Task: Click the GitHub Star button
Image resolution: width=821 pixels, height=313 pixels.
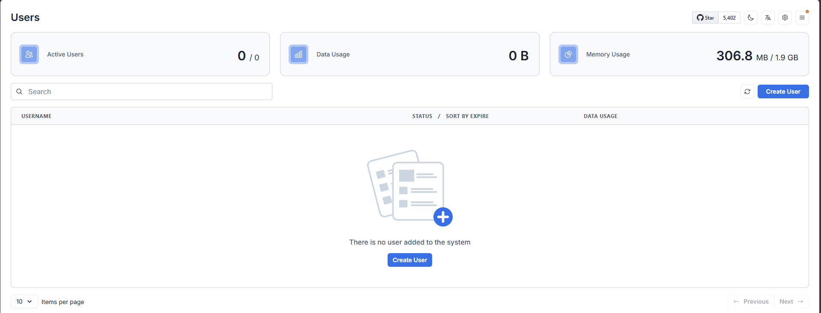Action: point(705,18)
